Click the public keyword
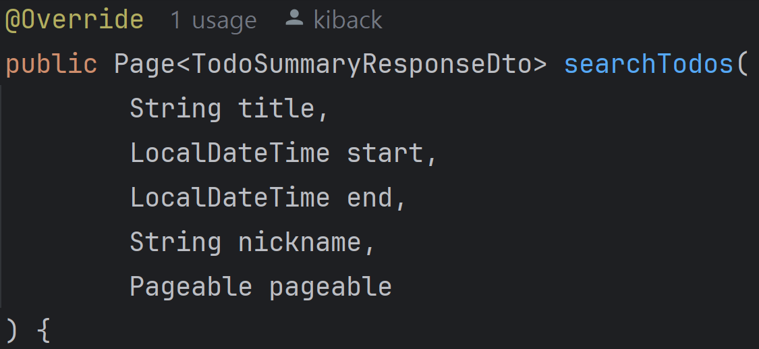Screen dimensions: 759x349 (x=51, y=65)
